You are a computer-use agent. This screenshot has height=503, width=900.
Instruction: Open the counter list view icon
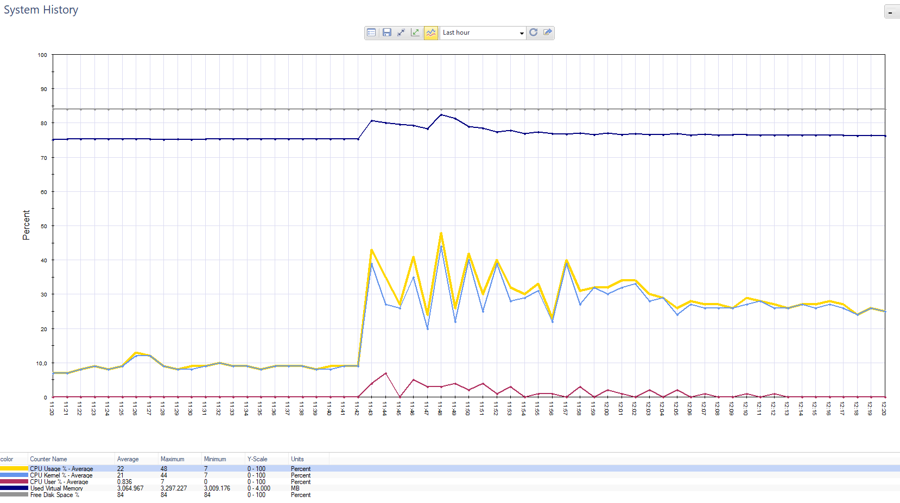371,33
